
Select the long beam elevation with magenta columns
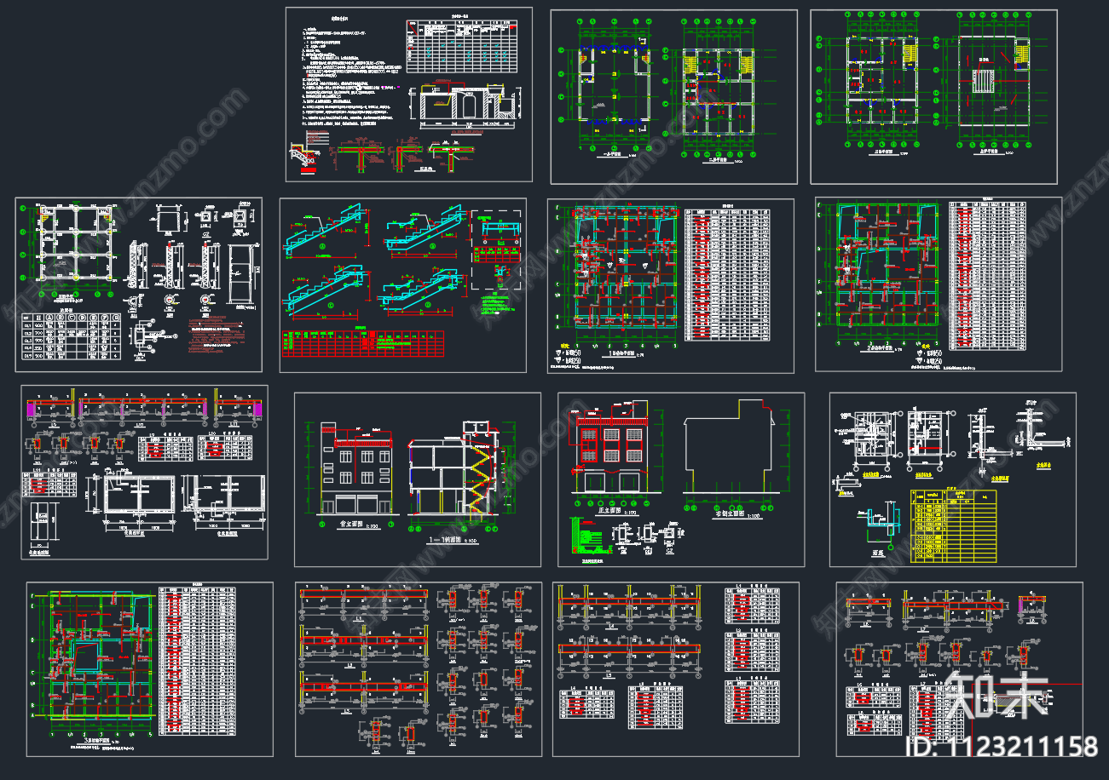point(142,410)
